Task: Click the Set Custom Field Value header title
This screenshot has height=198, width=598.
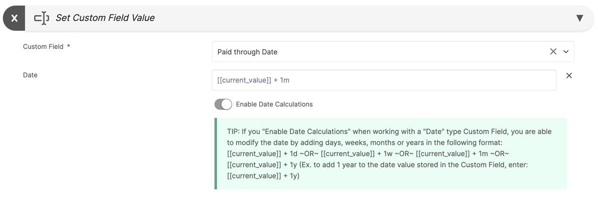Action: point(105,18)
